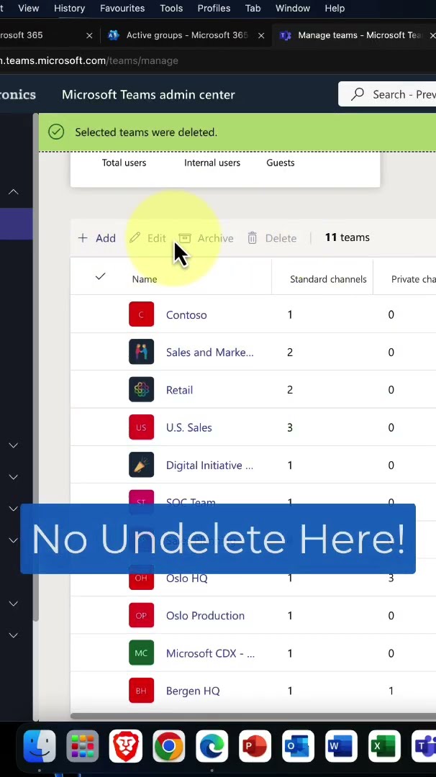Screen dimensions: 436x777
Task: Switch to Active groups browser tab
Action: [x=186, y=35]
